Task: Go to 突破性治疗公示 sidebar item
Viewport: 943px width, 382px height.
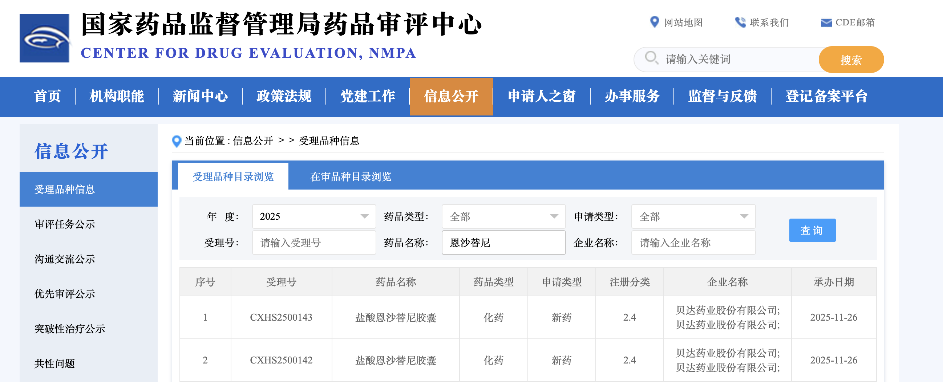Action: pyautogui.click(x=69, y=328)
